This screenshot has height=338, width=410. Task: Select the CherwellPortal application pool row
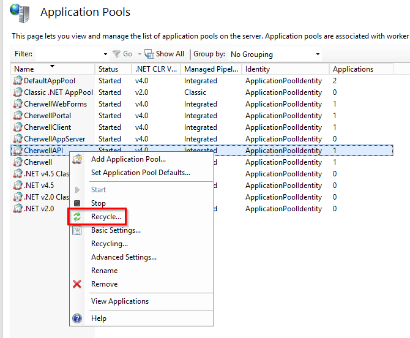(x=47, y=116)
